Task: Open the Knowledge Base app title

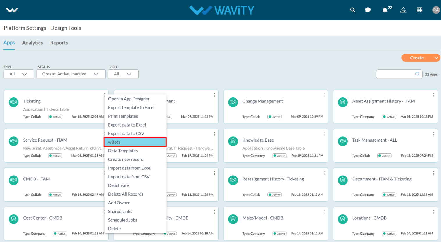Action: (258, 140)
